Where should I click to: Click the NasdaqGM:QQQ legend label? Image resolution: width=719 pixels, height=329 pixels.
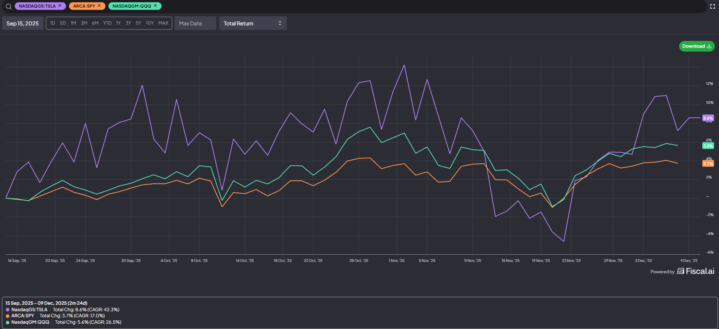point(30,322)
